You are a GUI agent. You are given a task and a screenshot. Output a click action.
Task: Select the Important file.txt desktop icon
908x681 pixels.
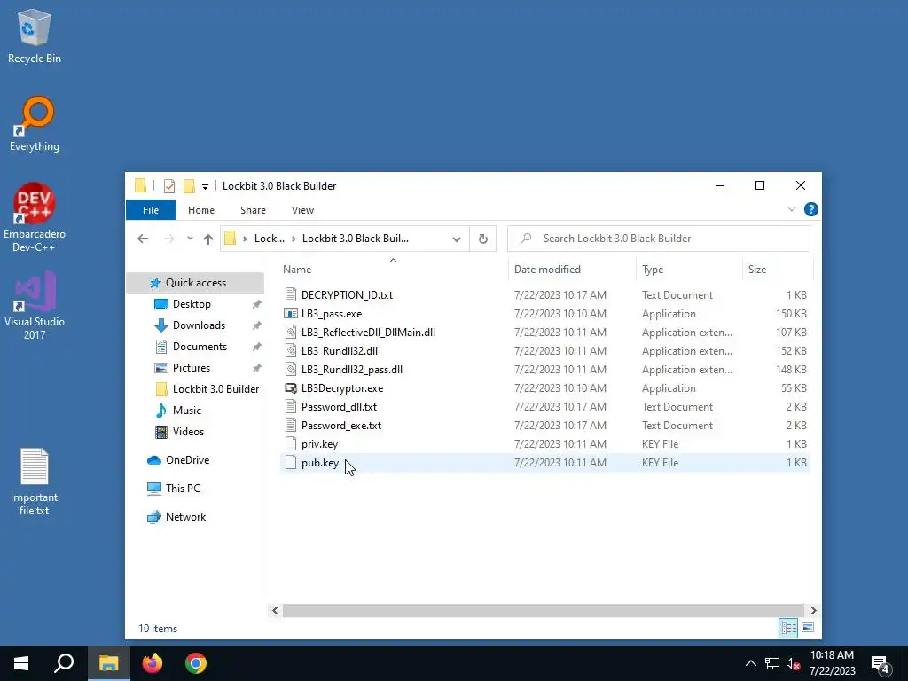coord(35,481)
